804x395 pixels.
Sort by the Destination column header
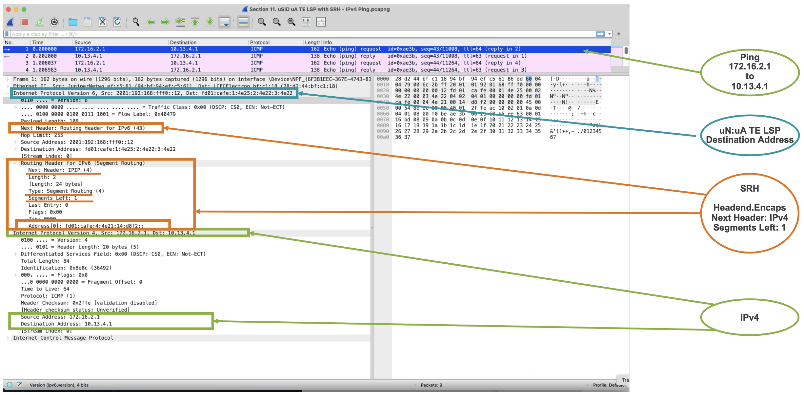coord(208,42)
